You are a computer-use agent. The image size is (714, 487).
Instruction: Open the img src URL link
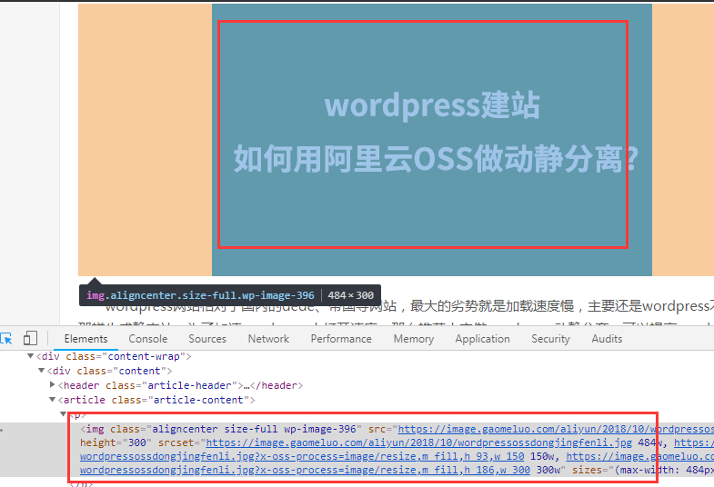tap(556, 429)
